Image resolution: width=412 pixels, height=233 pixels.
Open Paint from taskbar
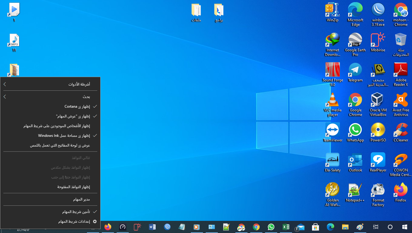pos(360,227)
